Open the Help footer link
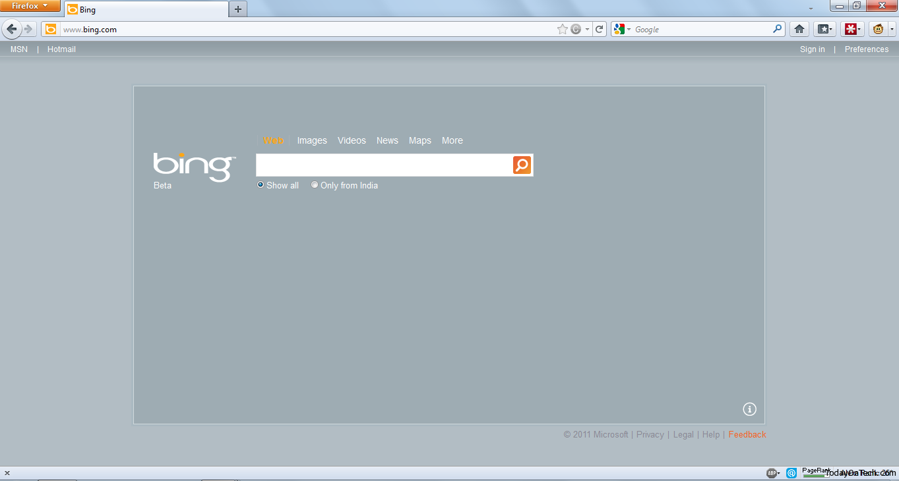899x481 pixels. 711,435
